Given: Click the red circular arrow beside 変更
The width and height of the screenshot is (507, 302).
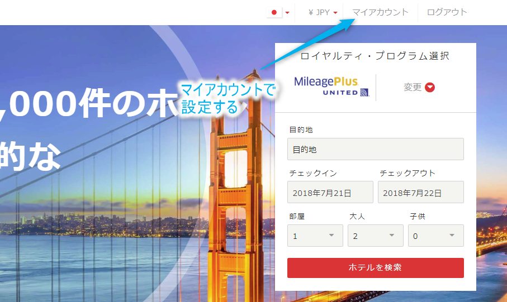Looking at the screenshot, I should coord(430,87).
